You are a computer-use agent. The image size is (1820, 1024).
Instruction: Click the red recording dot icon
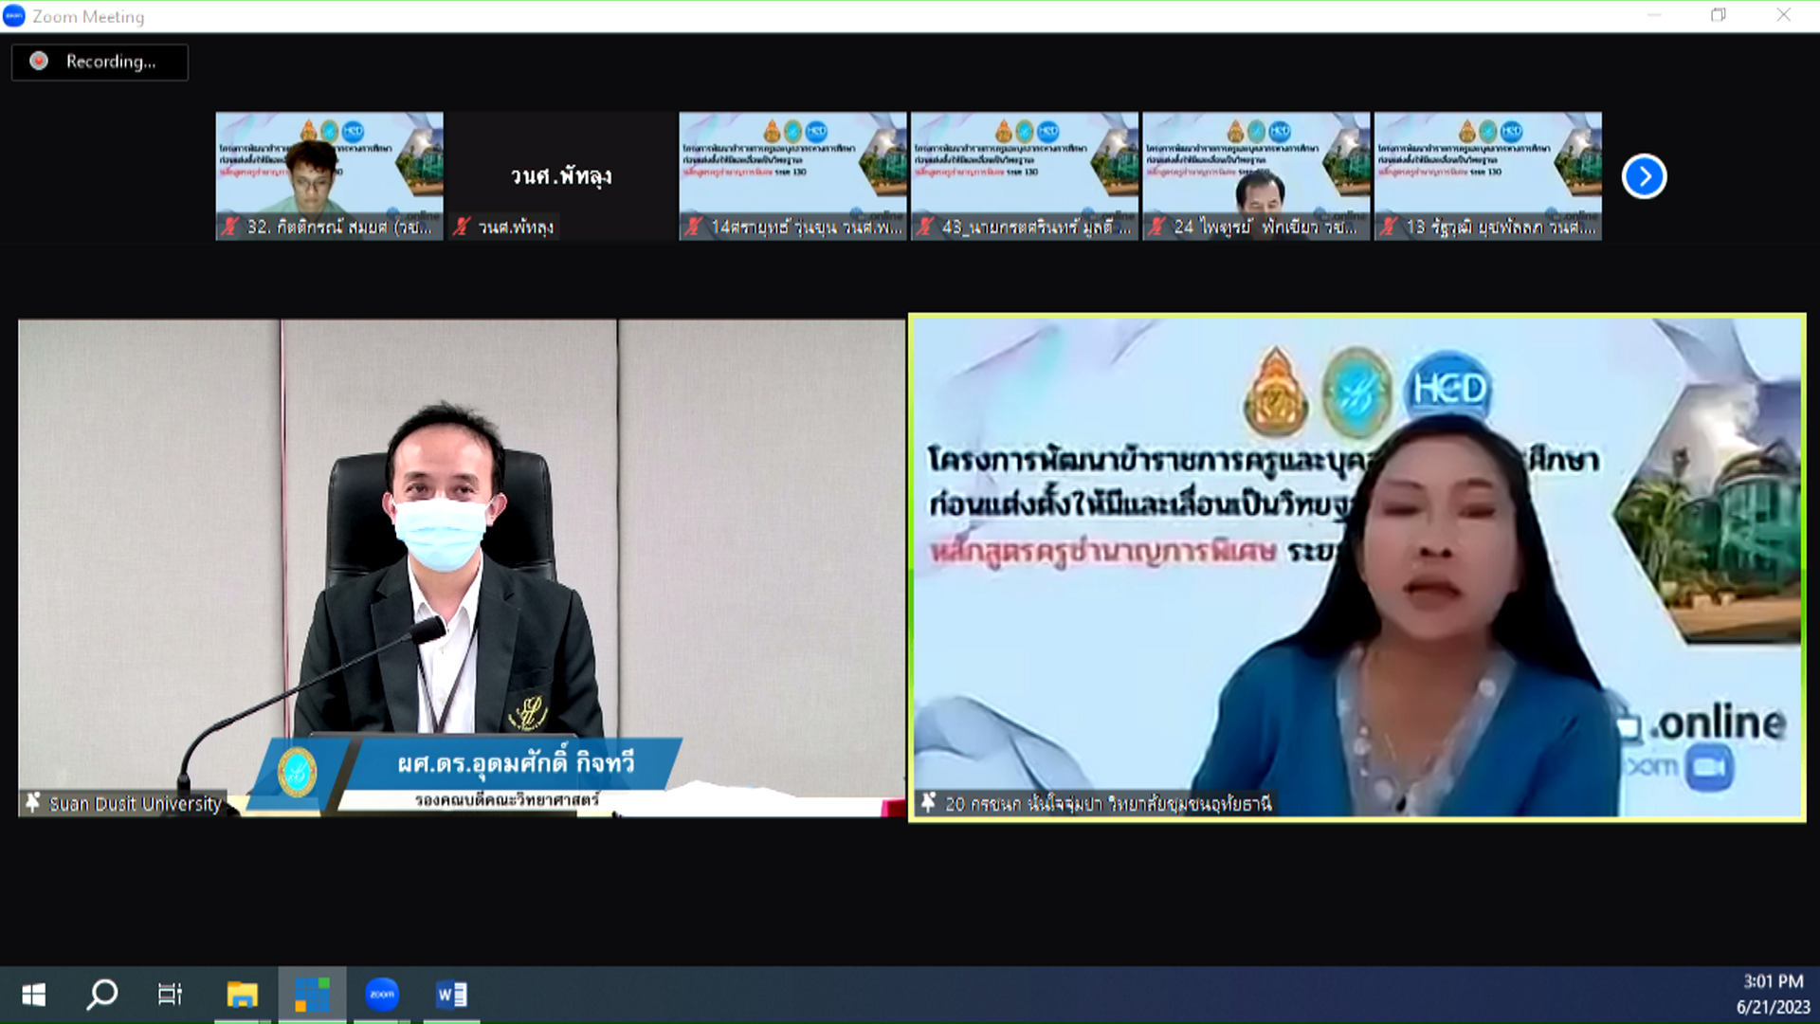point(39,62)
